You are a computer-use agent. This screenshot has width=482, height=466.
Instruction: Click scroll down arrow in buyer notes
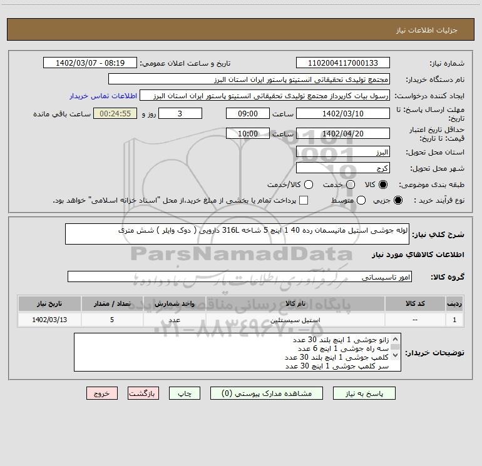[x=396, y=355]
